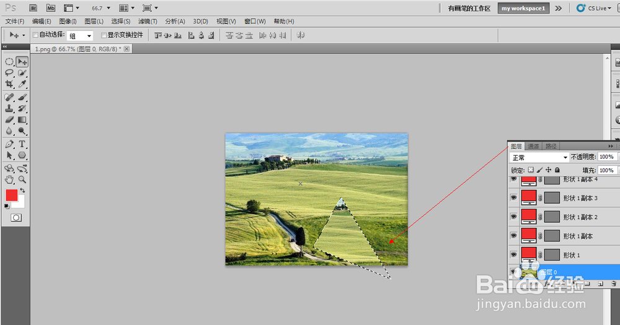This screenshot has height=325, width=620.
Task: Select the Hand tool
Action: click(9, 180)
